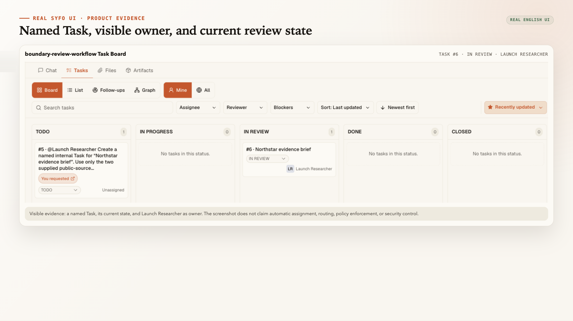Image resolution: width=573 pixels, height=321 pixels.
Task: Focus the Search tasks field
Action: tap(102, 108)
